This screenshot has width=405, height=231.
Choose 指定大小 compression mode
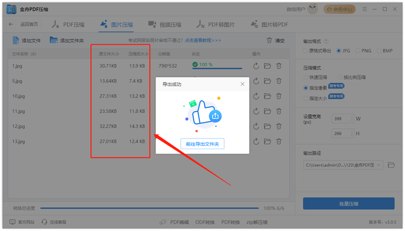tap(315, 99)
